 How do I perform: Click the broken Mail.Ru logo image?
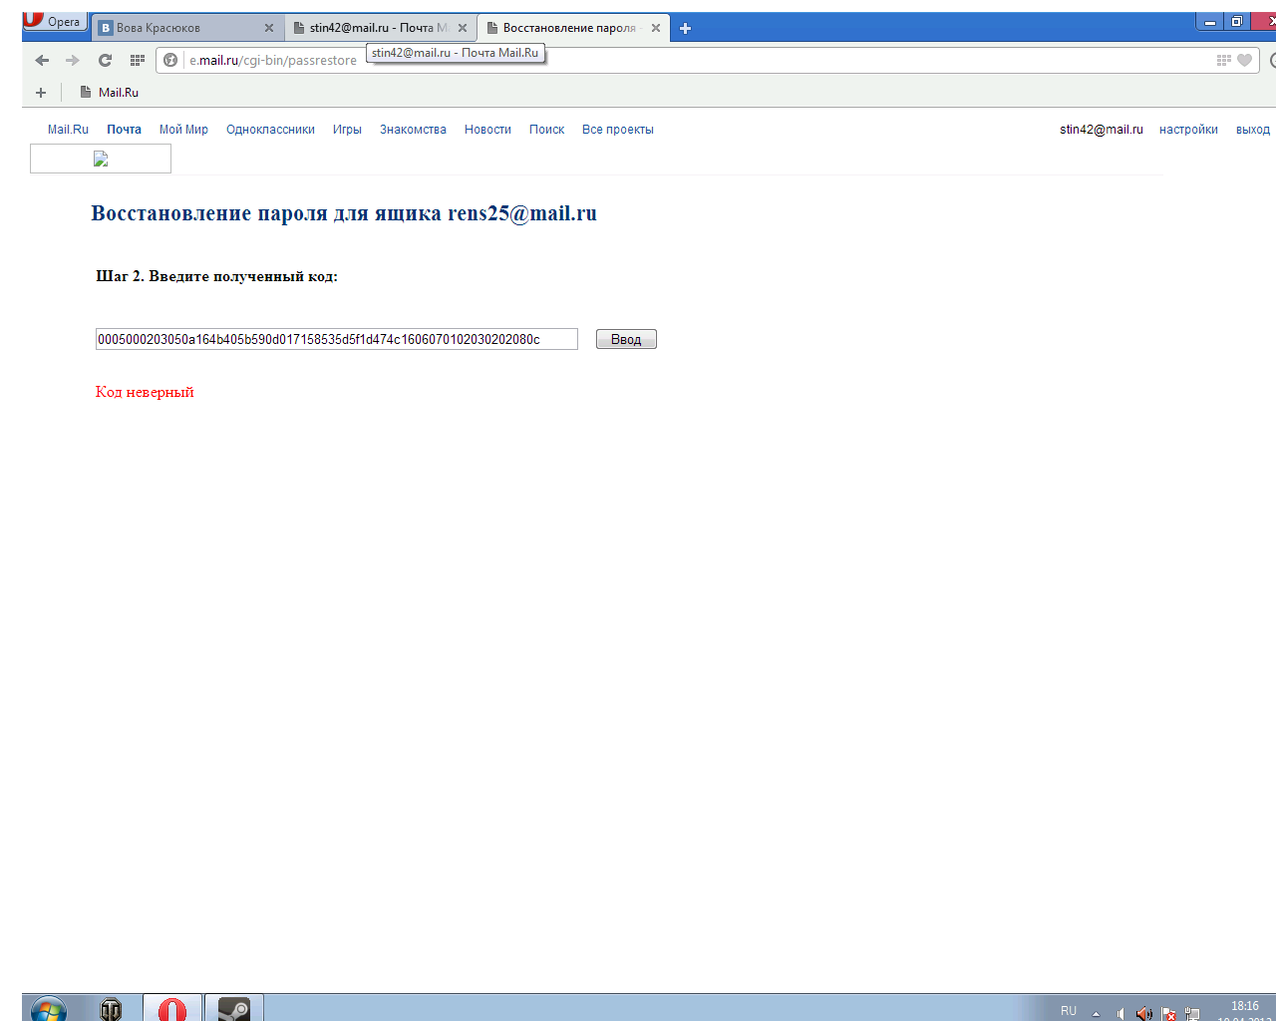click(101, 159)
